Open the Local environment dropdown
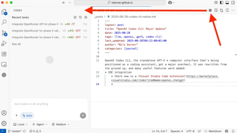Image resolution: width=237 pixels, height=133 pixels. point(21,125)
